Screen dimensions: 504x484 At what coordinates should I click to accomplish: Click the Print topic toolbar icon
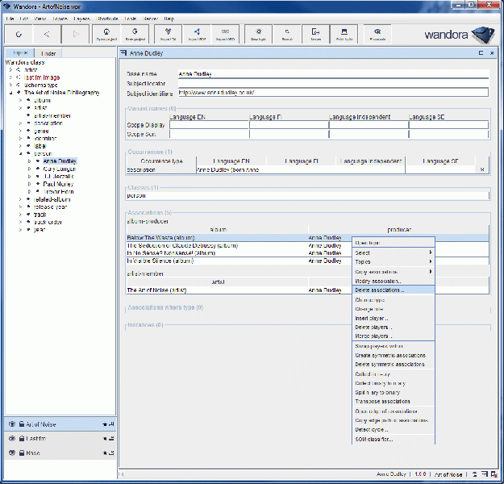coord(344,34)
